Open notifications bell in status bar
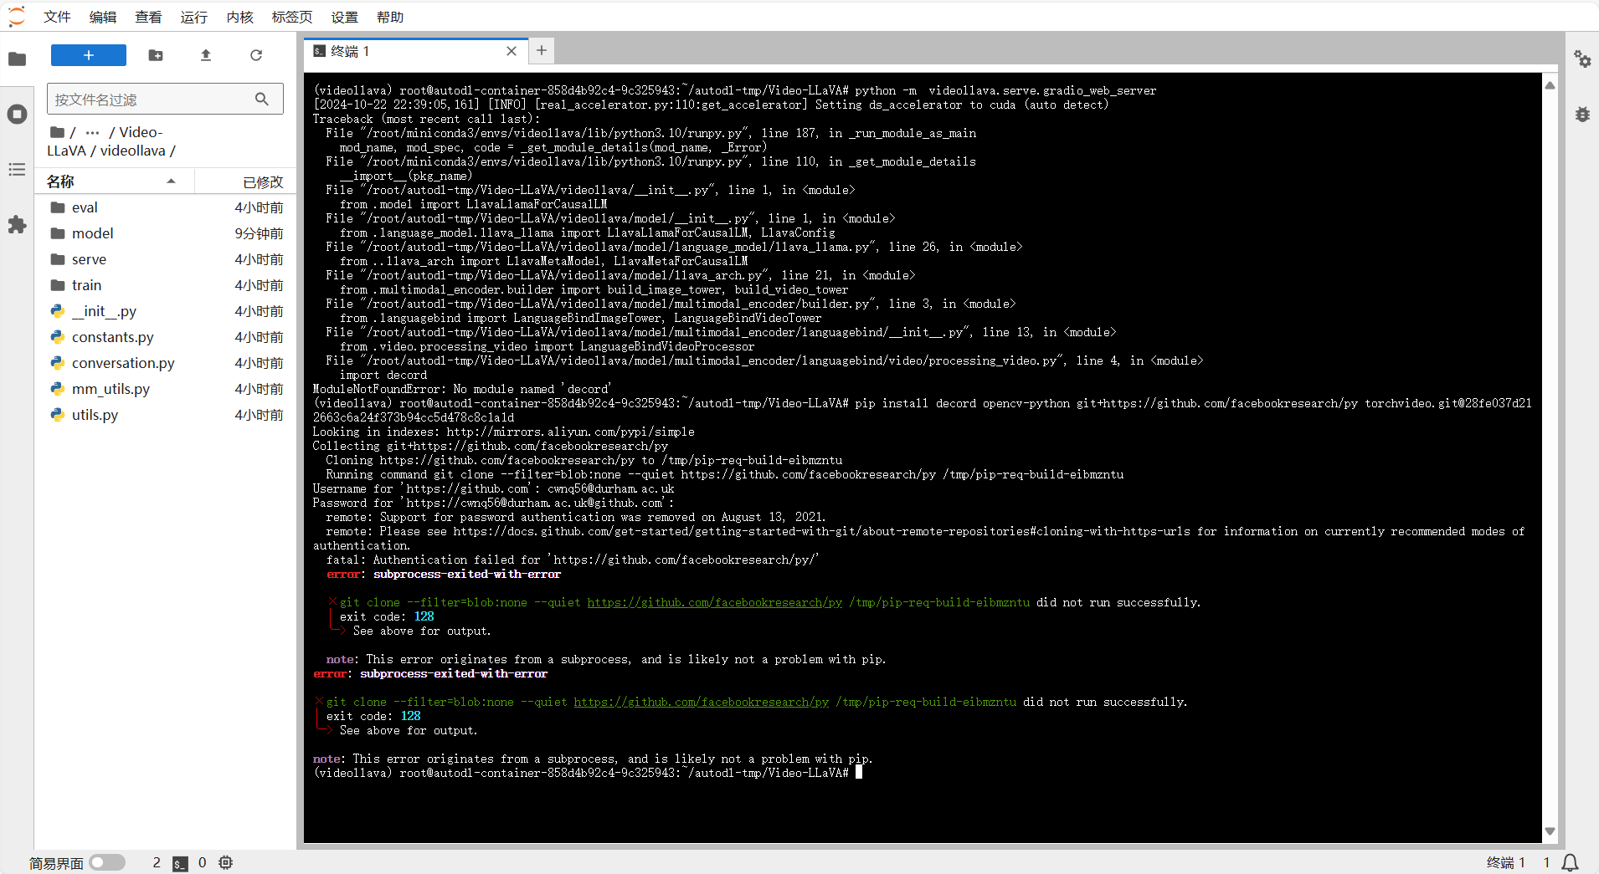1599x874 pixels. pyautogui.click(x=1571, y=862)
